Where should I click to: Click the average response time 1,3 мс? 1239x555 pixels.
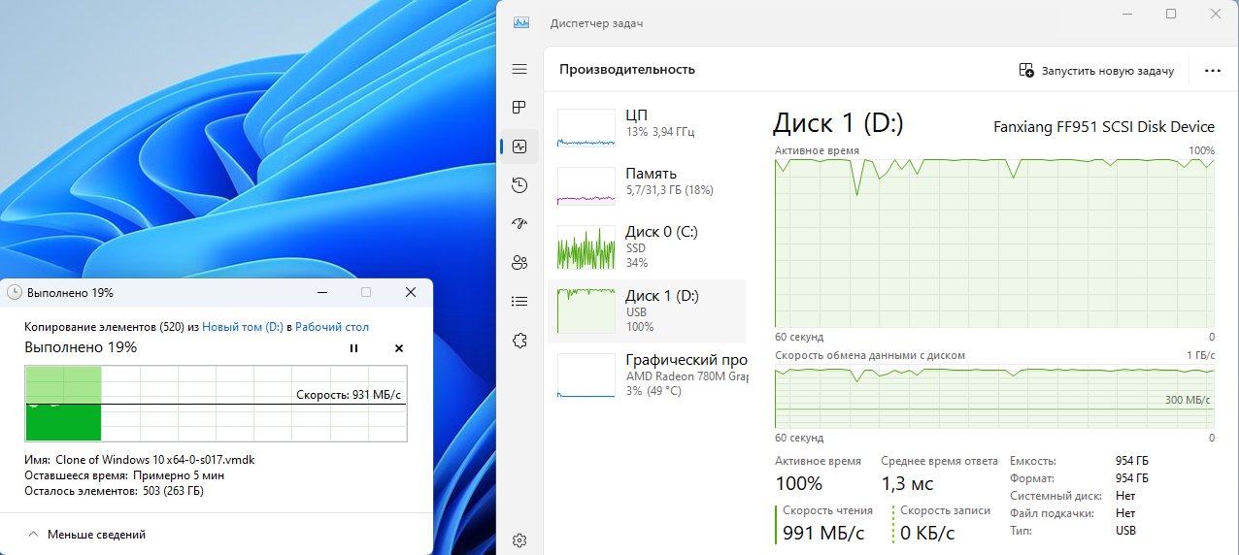pos(907,483)
